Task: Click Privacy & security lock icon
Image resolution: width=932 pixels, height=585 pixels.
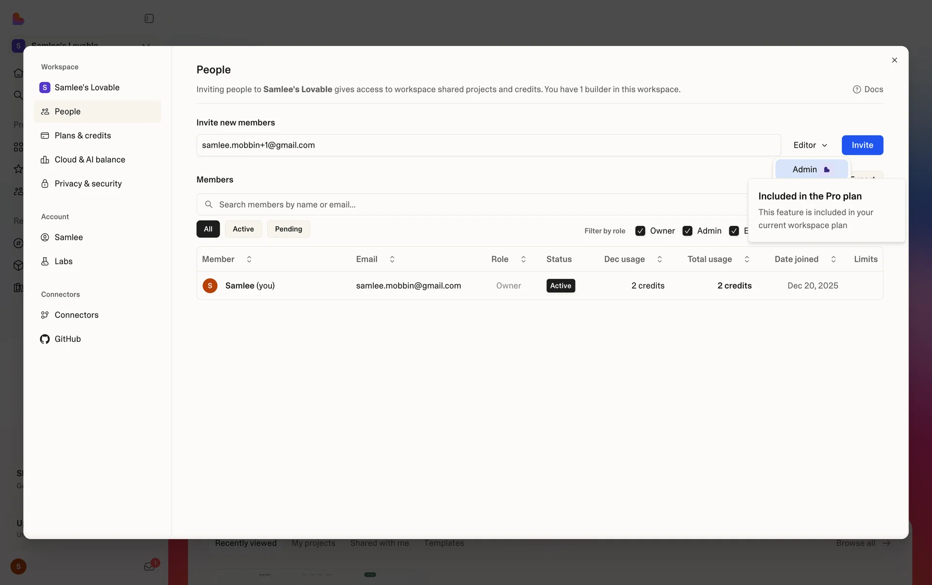Action: point(45,184)
